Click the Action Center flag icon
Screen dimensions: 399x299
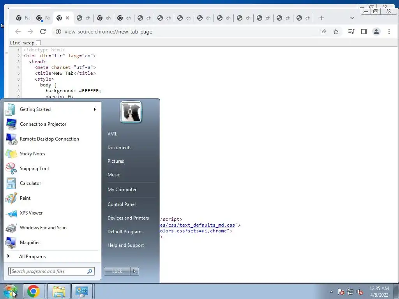point(341,292)
